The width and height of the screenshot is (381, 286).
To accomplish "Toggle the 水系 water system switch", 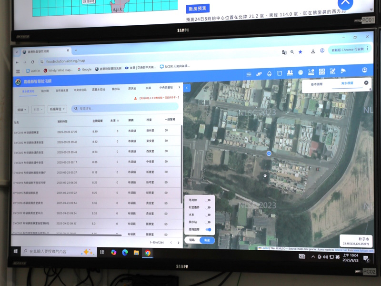I will coord(208,215).
